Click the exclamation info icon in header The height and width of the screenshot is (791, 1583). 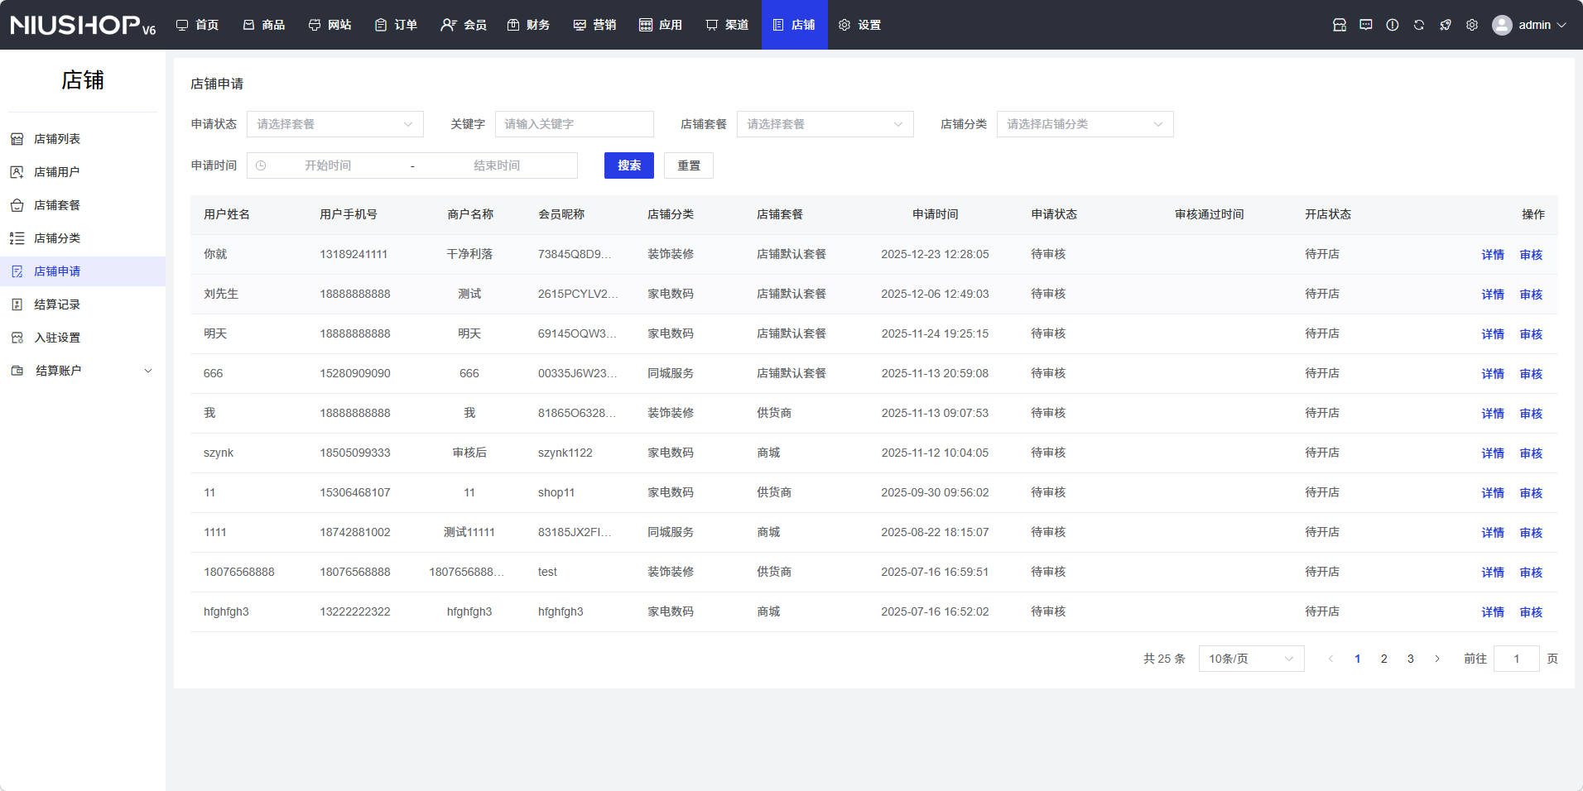click(1393, 25)
